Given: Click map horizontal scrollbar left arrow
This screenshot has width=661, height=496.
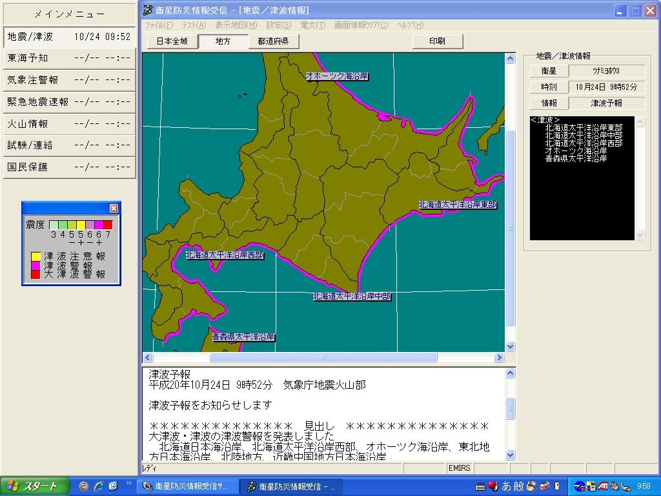Looking at the screenshot, I should [x=148, y=358].
